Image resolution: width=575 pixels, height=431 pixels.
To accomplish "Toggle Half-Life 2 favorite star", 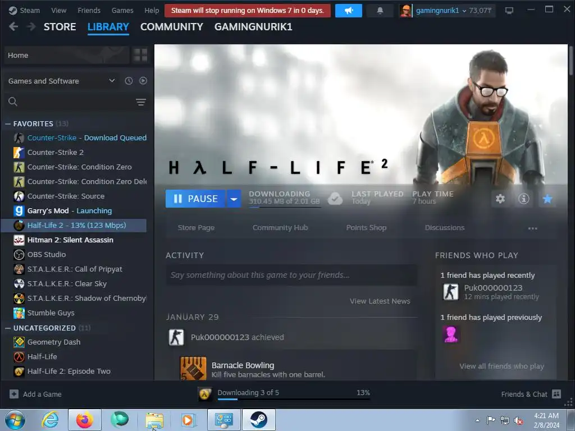I will pos(547,199).
